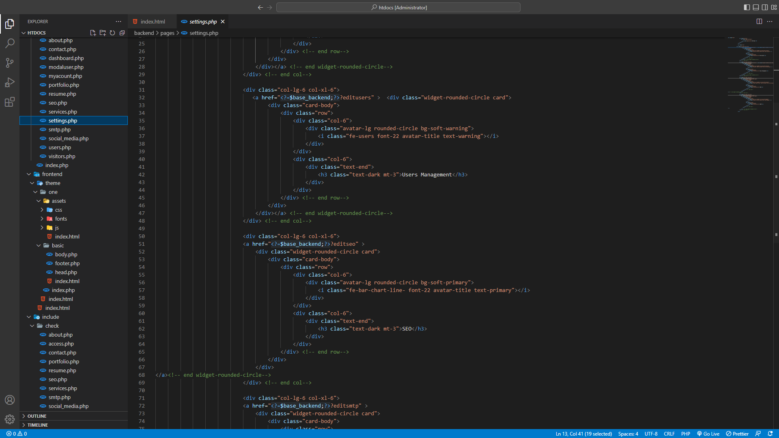Screen dimensions: 779x438
Task: Open the Search view in activity bar
Action: (10, 43)
